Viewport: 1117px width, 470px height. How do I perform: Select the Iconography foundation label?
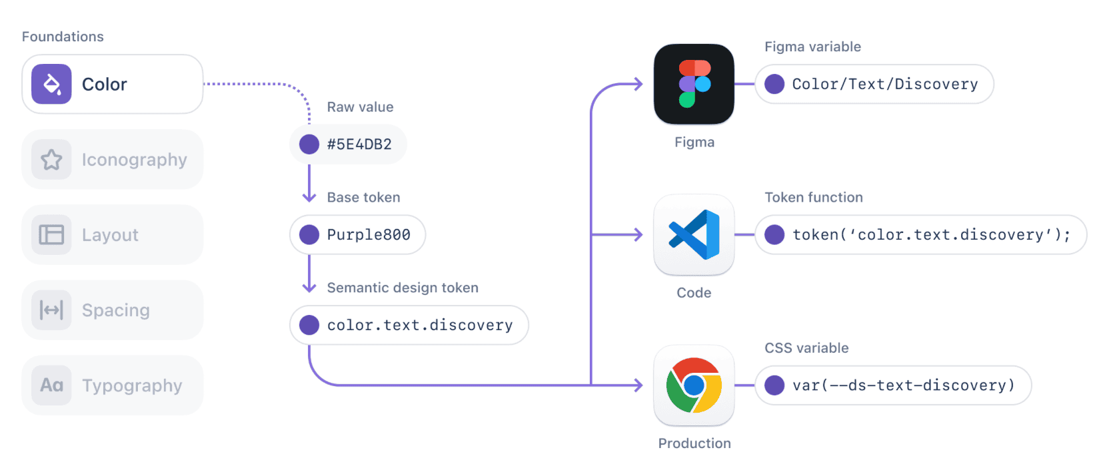click(135, 160)
